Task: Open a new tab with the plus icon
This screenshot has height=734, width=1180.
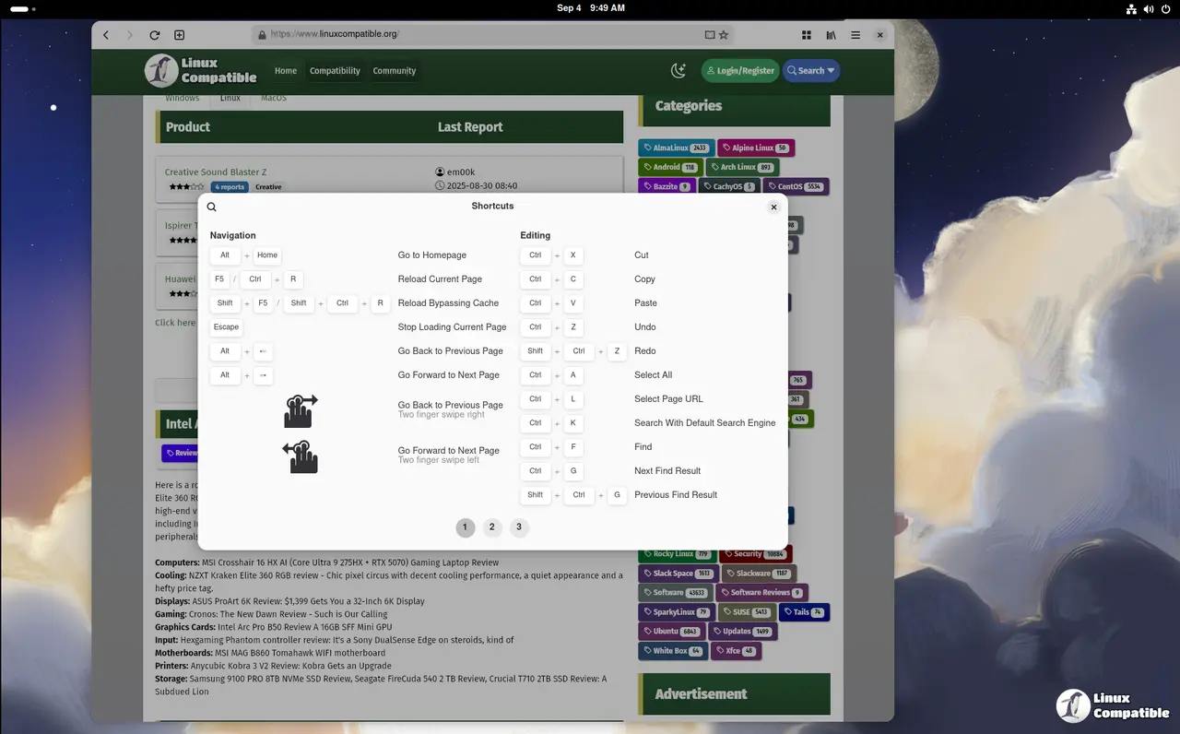Action: click(180, 35)
